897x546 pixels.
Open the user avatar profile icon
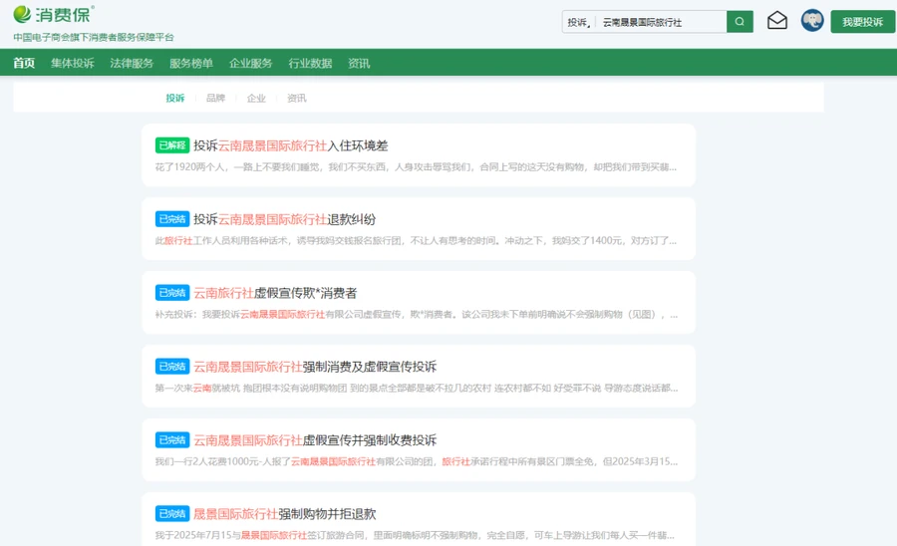click(811, 21)
